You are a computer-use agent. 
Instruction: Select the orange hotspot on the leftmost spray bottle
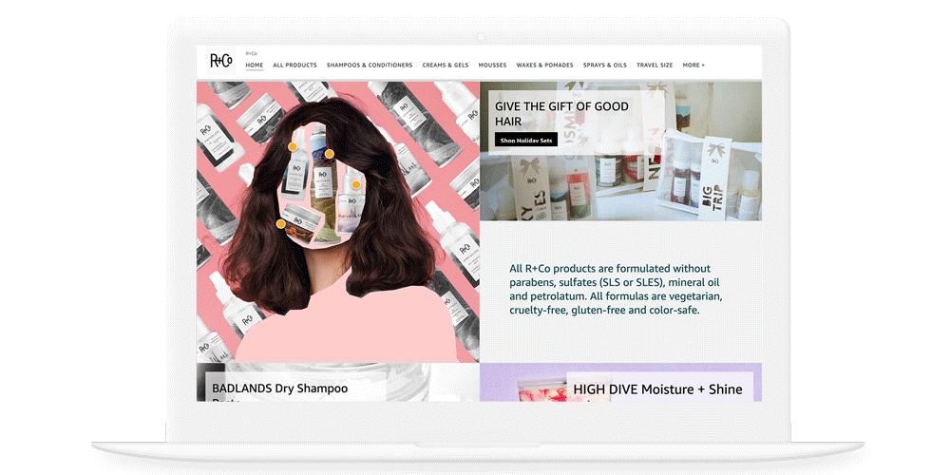click(292, 147)
